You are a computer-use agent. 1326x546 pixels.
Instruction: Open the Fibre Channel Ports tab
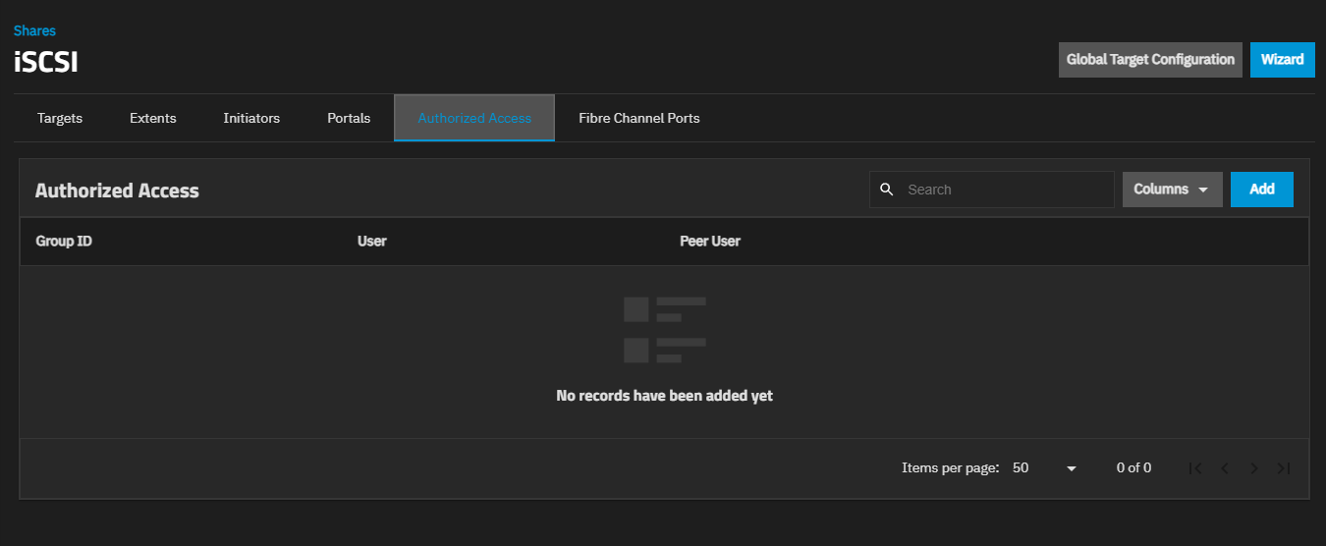[639, 118]
